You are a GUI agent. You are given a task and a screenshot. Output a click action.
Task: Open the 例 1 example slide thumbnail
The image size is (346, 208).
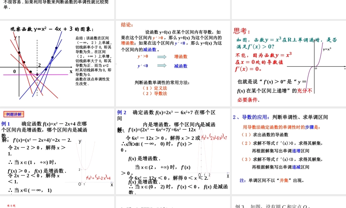pyautogui.click(x=57, y=151)
